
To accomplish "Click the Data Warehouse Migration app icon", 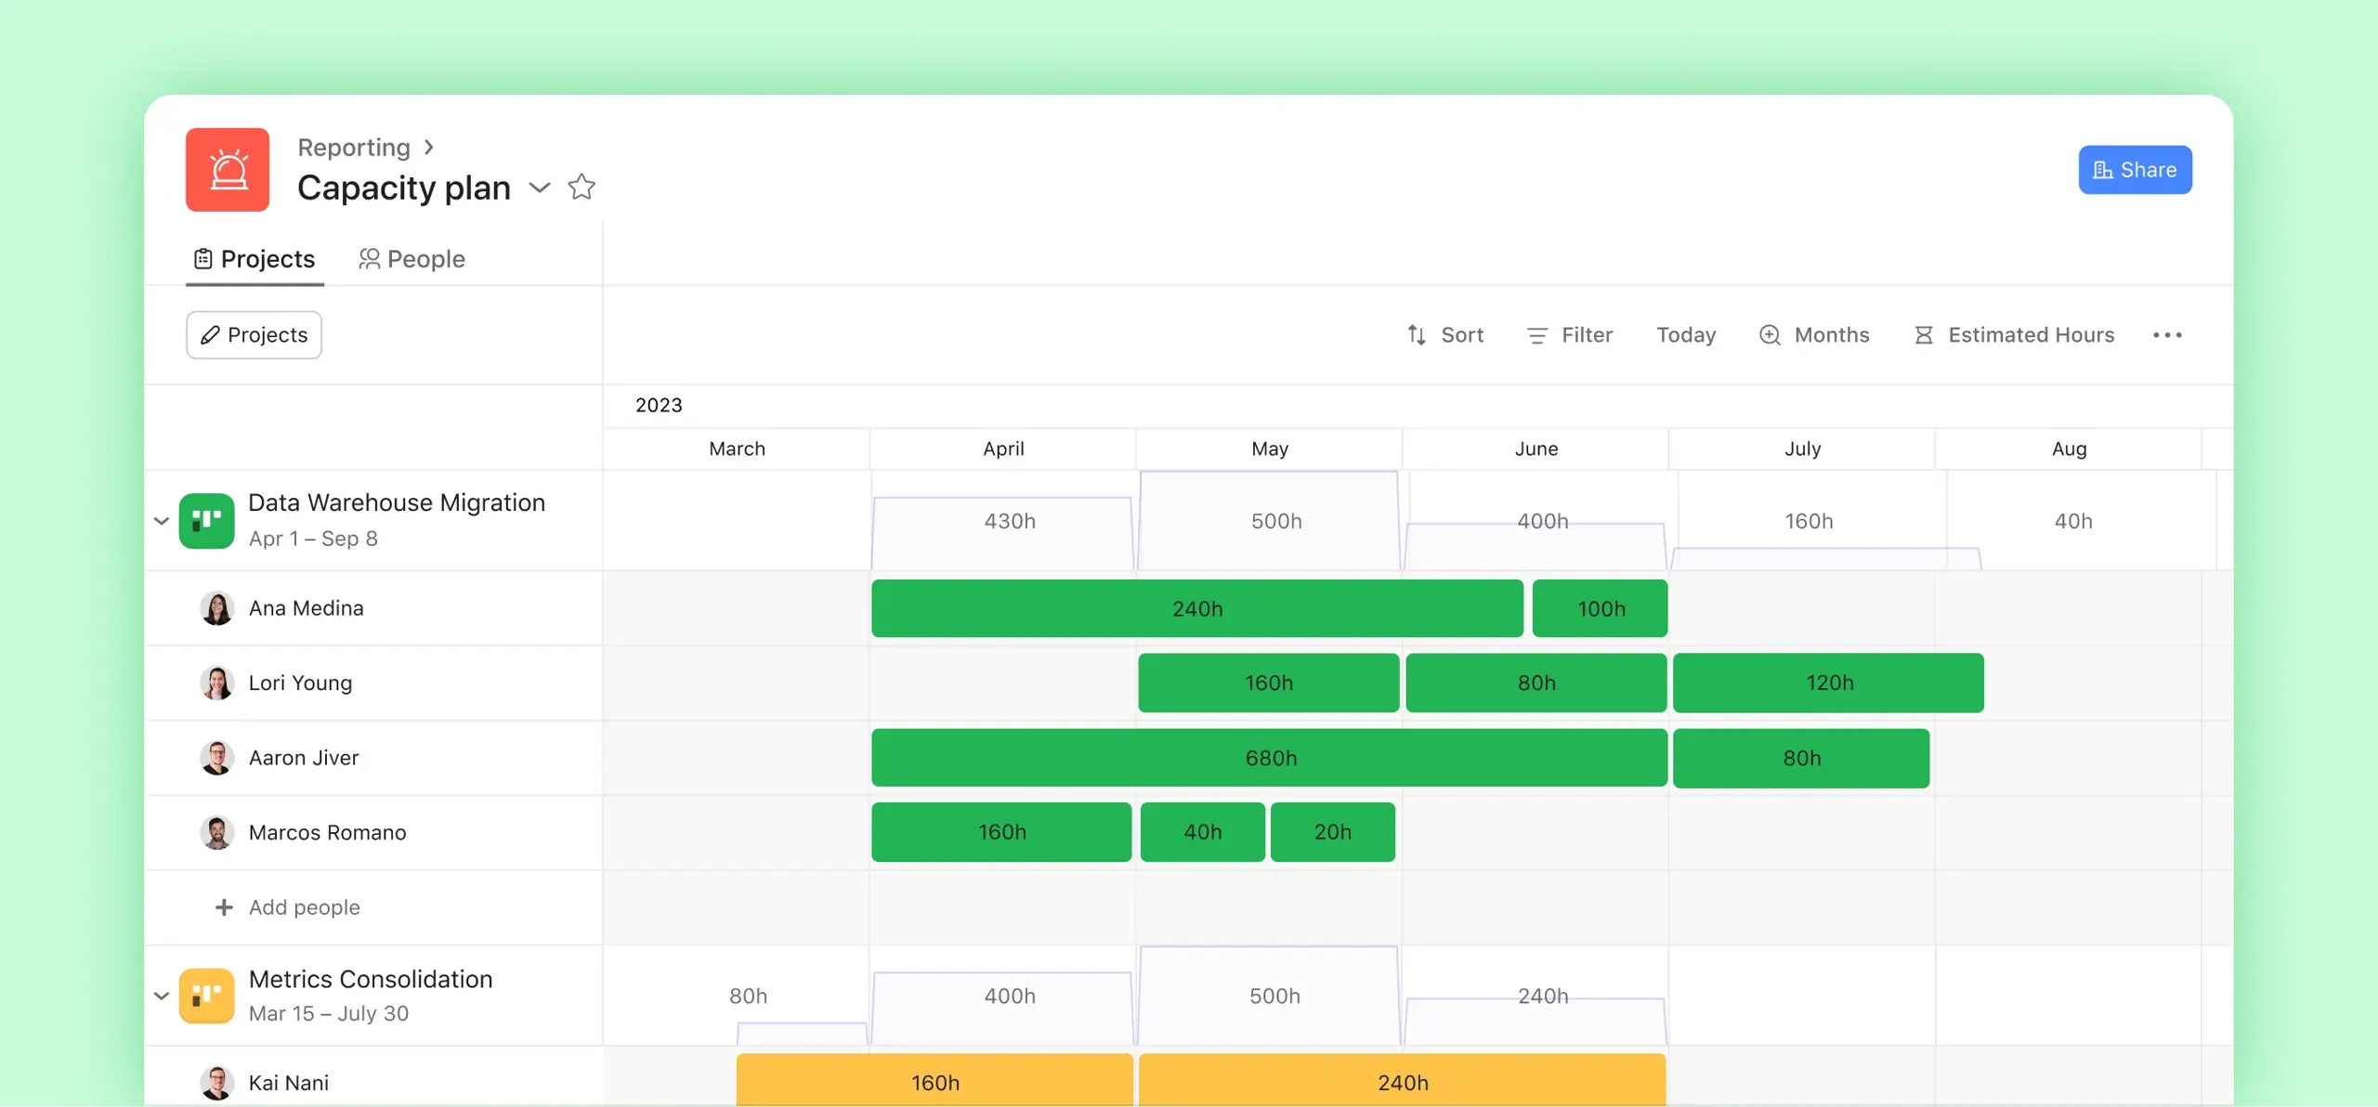I will (206, 520).
